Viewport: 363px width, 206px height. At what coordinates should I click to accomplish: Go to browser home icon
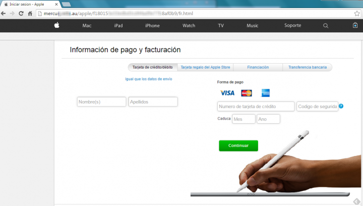(x=30, y=14)
